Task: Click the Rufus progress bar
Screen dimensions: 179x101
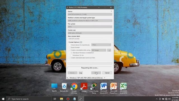Action: [90, 63]
